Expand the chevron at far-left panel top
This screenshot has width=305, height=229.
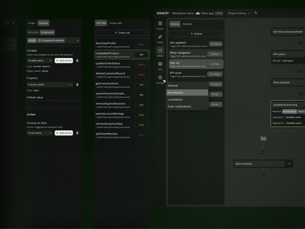click(x=8, y=23)
